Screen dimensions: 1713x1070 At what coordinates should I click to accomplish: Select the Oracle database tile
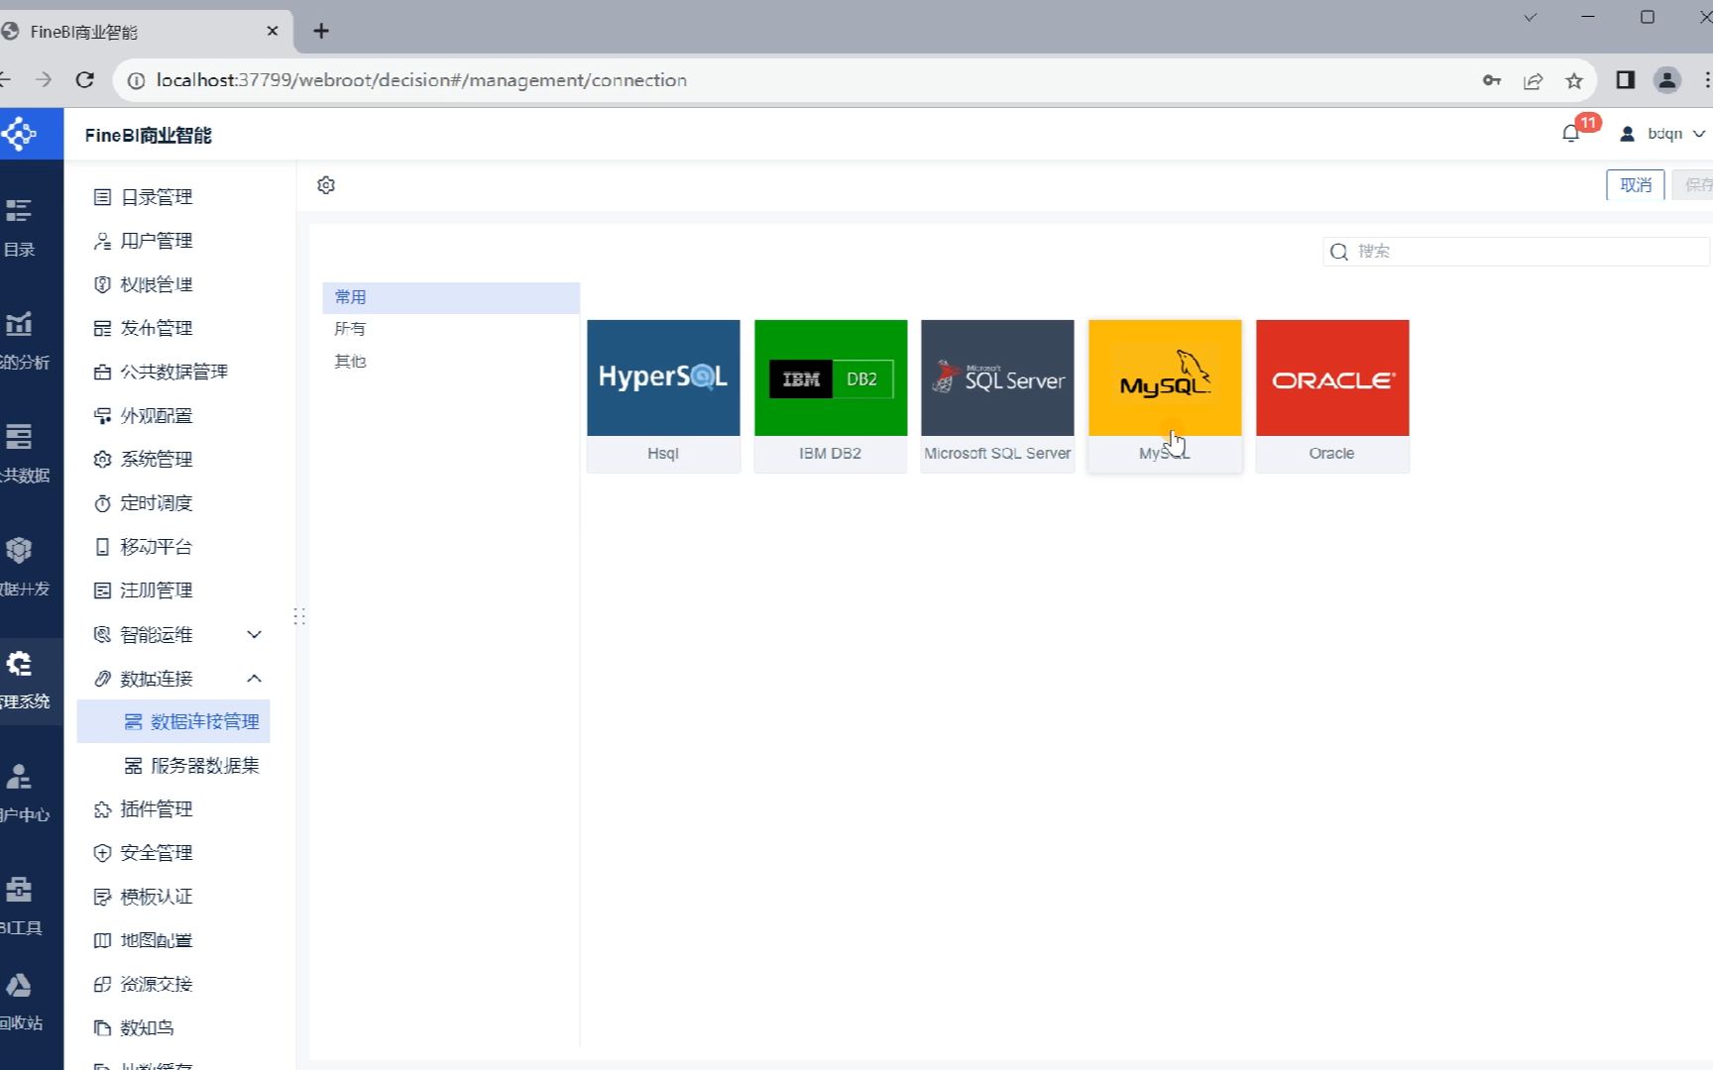(x=1332, y=395)
